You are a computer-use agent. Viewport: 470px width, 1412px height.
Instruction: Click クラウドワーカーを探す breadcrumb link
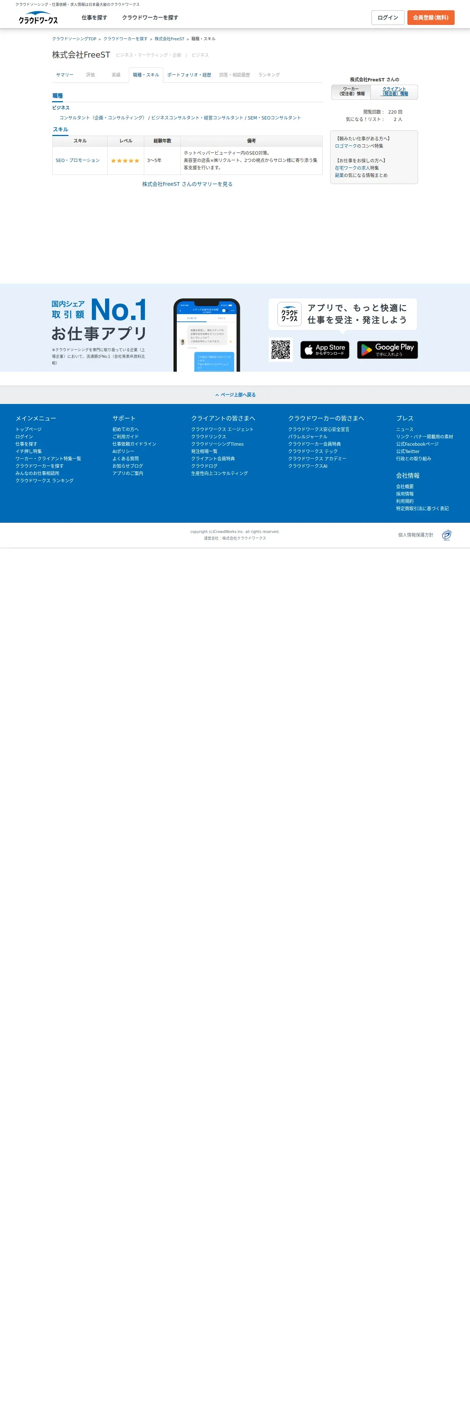pyautogui.click(x=125, y=39)
